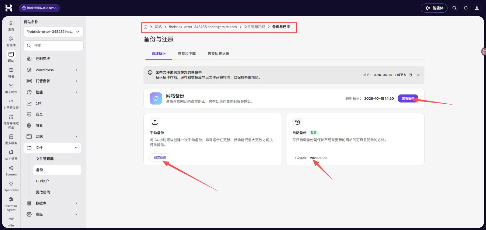Image resolution: width=486 pixels, height=230 pixels.
Task: Open notifications bell icon
Action: point(466,8)
